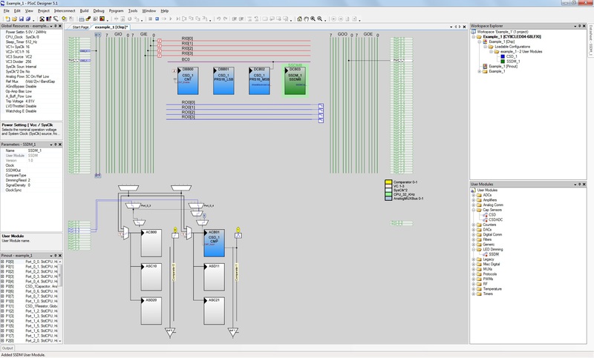Toggle auto-hide pin on User Modules panel

pyautogui.click(x=579, y=184)
